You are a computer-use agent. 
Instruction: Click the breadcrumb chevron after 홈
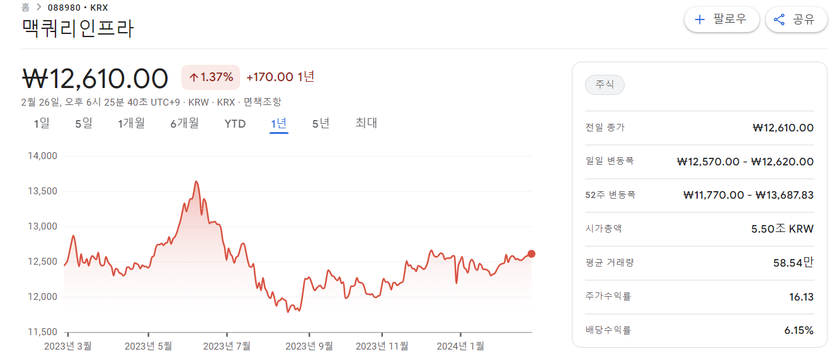(38, 8)
